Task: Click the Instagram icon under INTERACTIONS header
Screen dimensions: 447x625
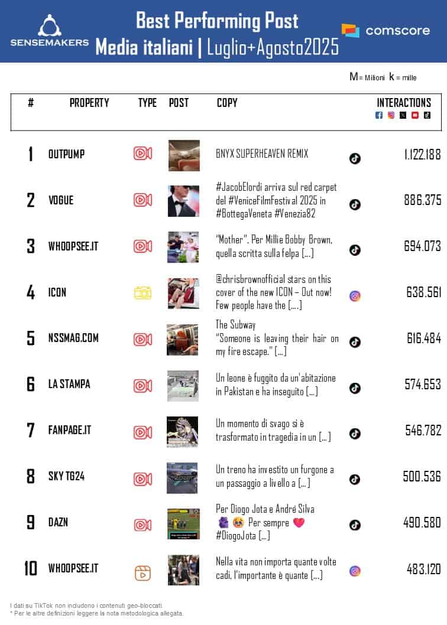Action: click(391, 115)
